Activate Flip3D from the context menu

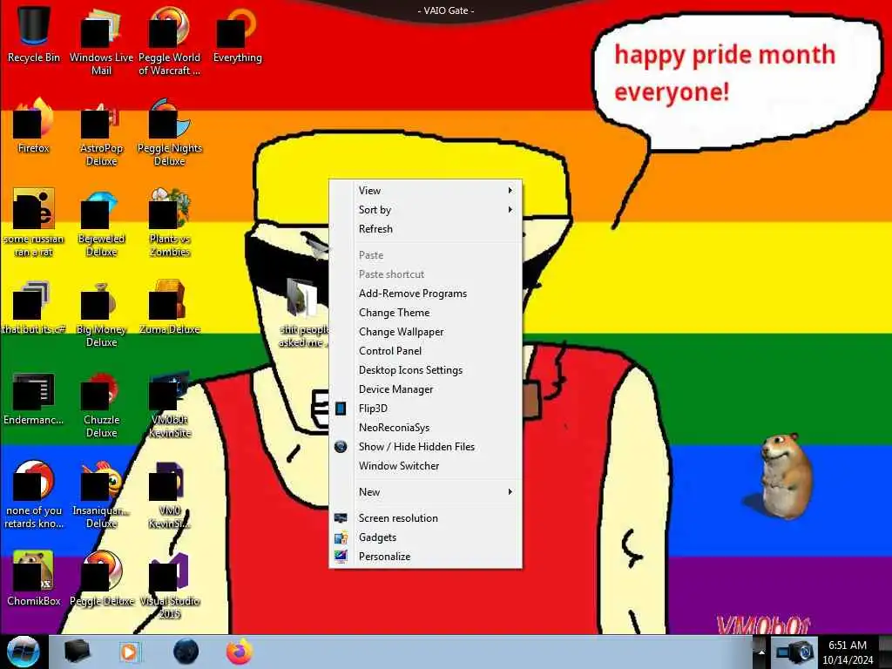(x=425, y=409)
